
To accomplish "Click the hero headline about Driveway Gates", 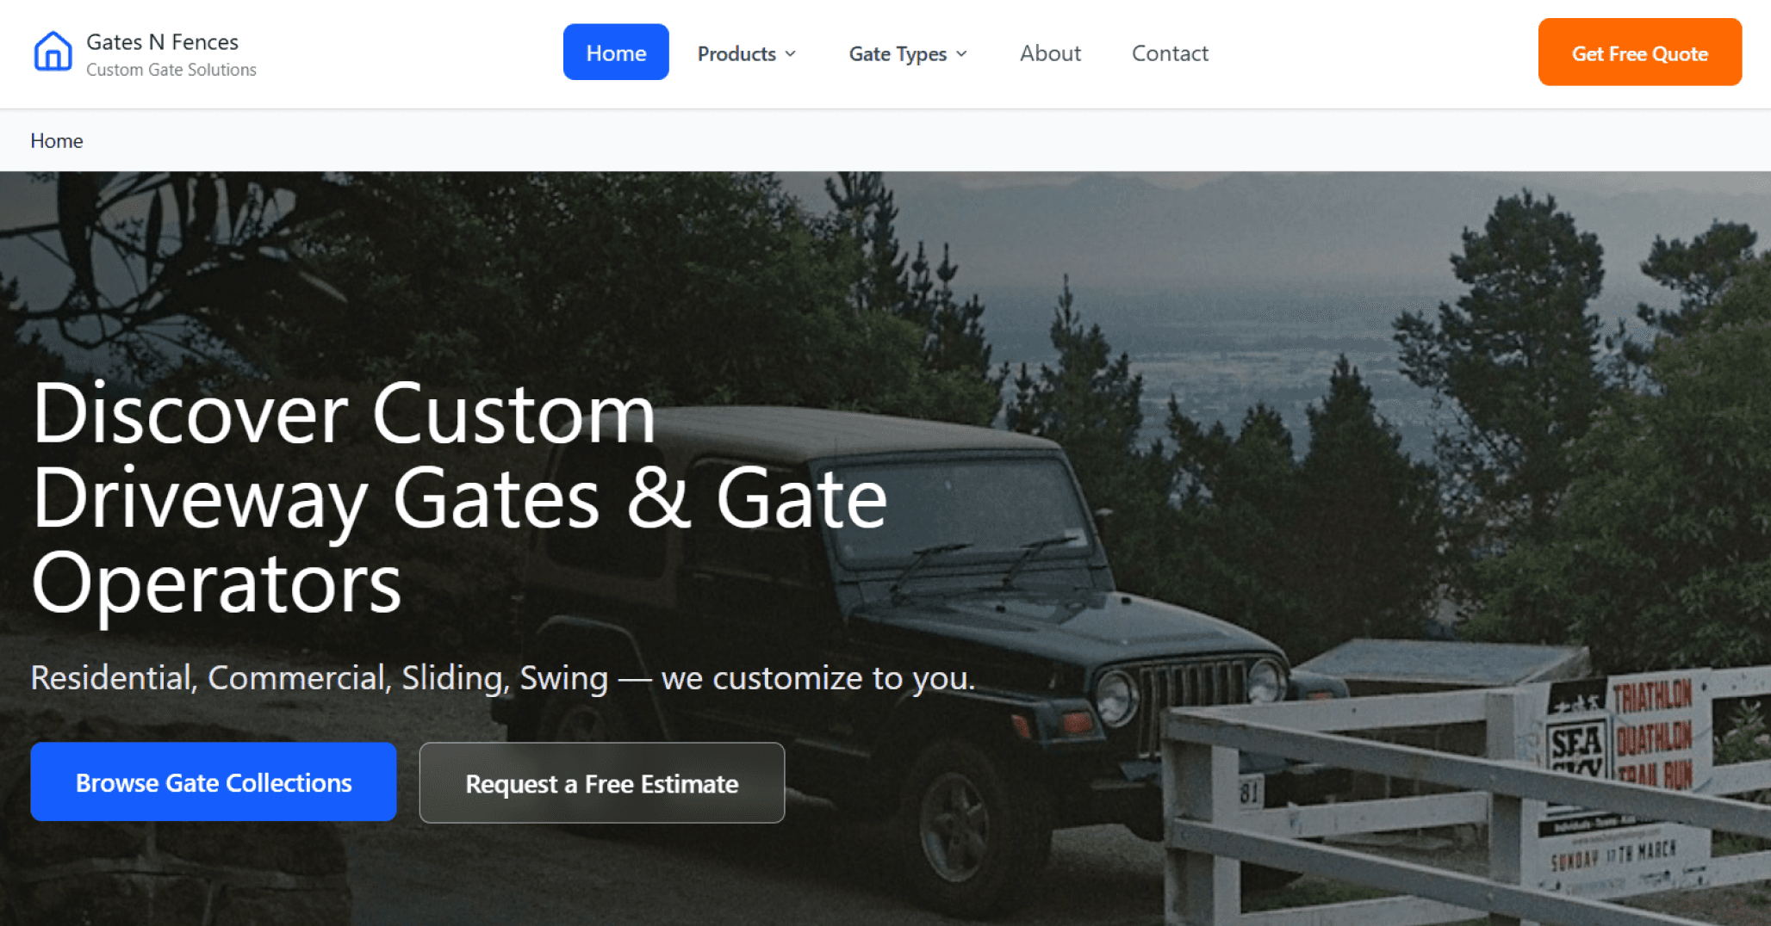I will pos(459,498).
